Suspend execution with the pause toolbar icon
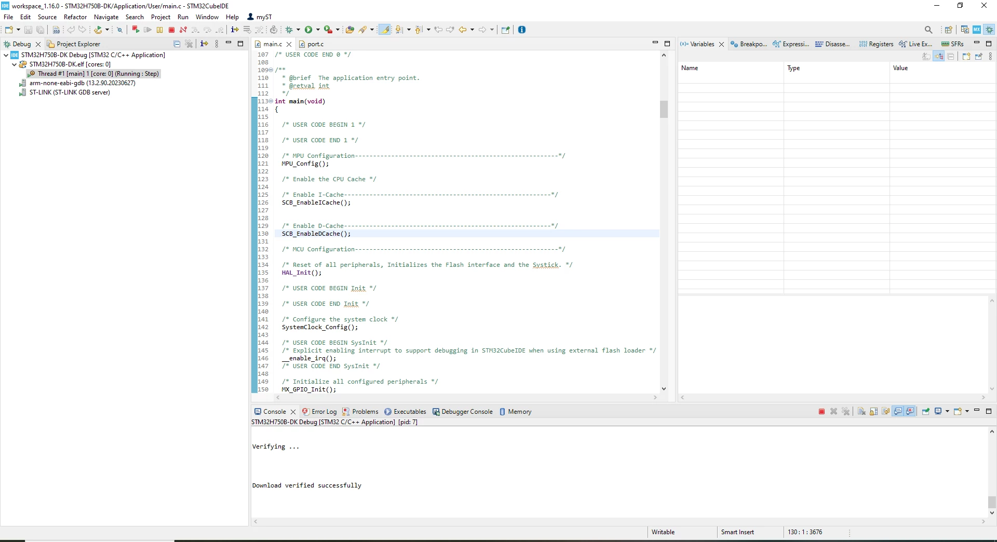The width and height of the screenshot is (997, 542). click(159, 30)
